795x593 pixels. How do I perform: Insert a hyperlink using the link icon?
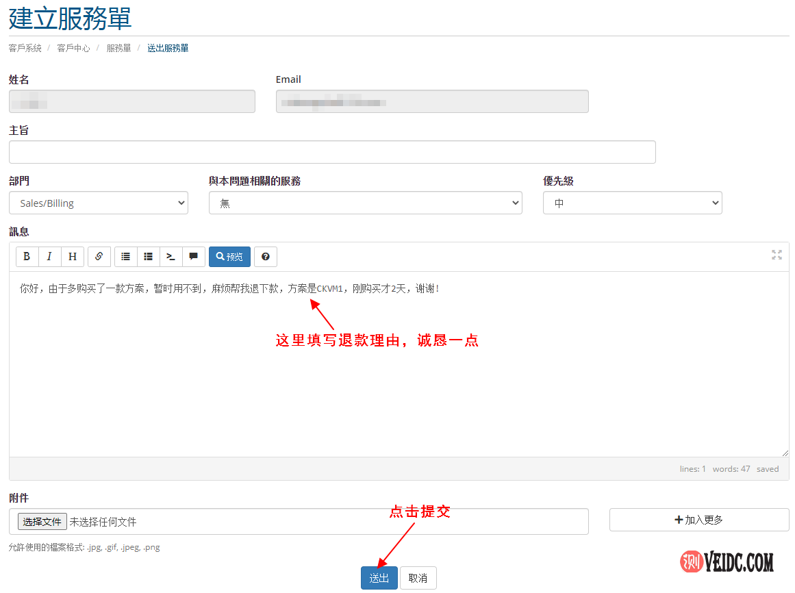(x=99, y=257)
